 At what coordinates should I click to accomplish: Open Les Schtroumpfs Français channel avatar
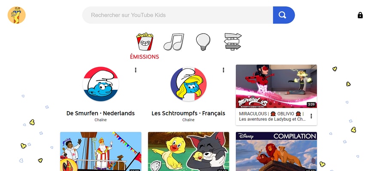coord(188,84)
